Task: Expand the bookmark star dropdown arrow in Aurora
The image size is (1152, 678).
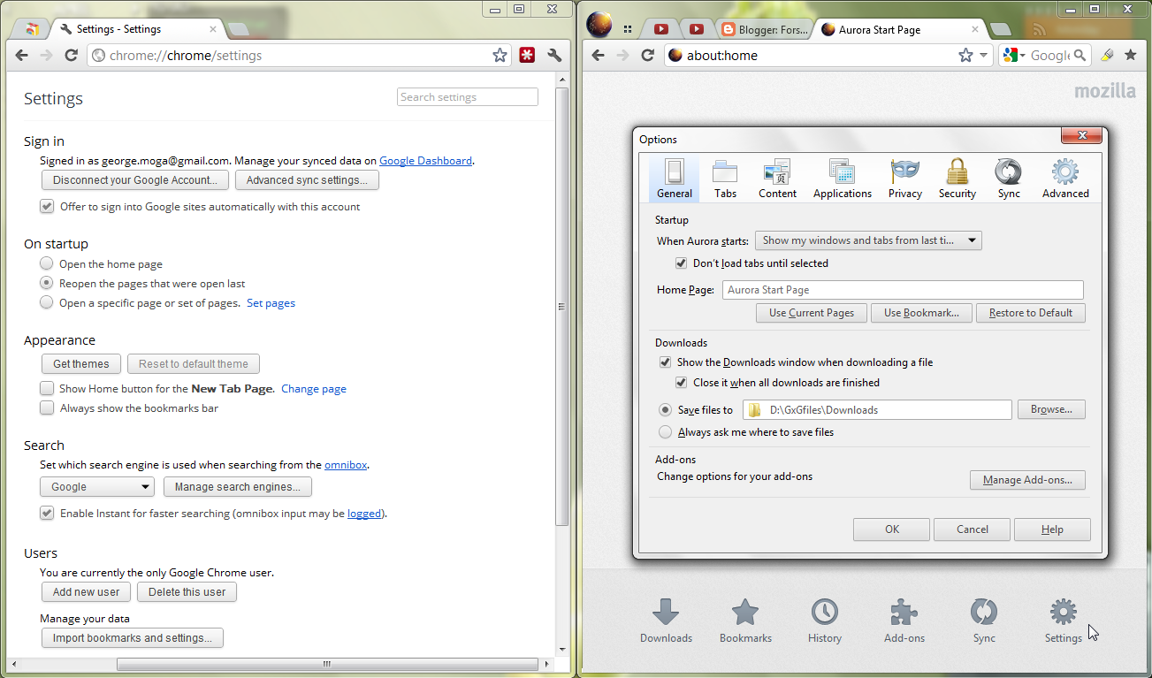Action: (984, 56)
